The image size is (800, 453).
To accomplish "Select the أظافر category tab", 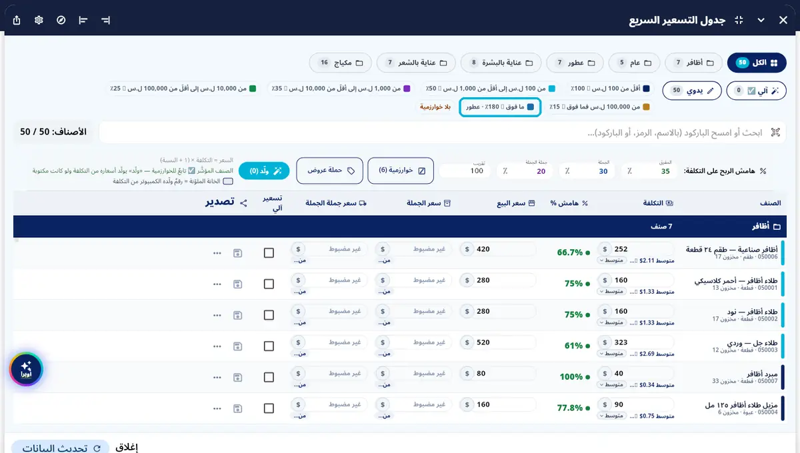I will [x=693, y=63].
